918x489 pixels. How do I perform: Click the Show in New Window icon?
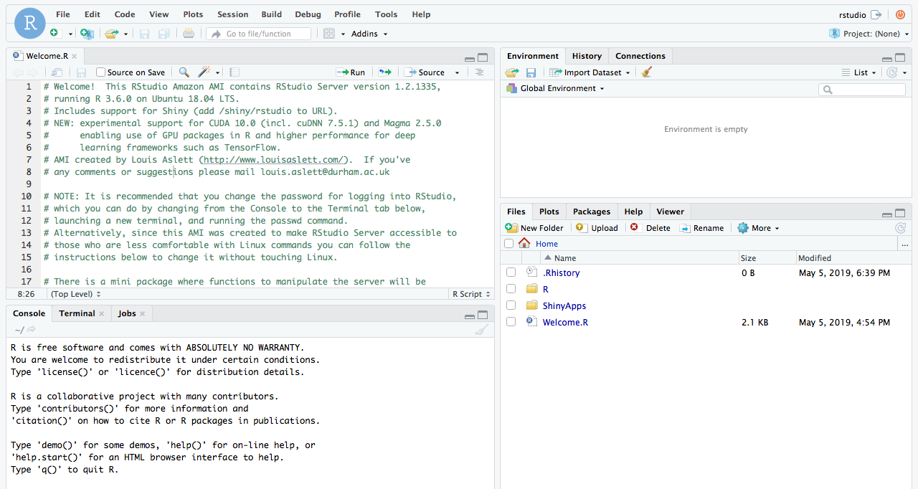(57, 72)
